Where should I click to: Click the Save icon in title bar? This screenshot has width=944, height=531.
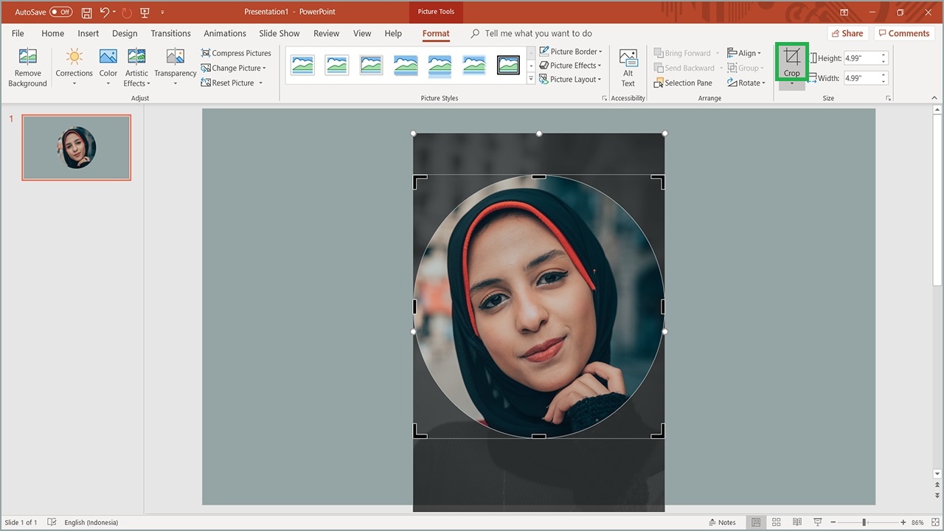pyautogui.click(x=86, y=13)
